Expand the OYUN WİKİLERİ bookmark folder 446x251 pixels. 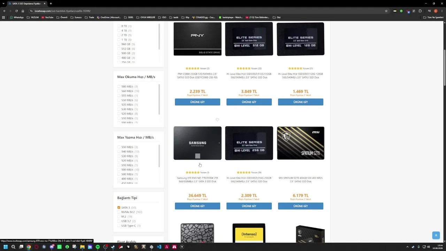[146, 17]
